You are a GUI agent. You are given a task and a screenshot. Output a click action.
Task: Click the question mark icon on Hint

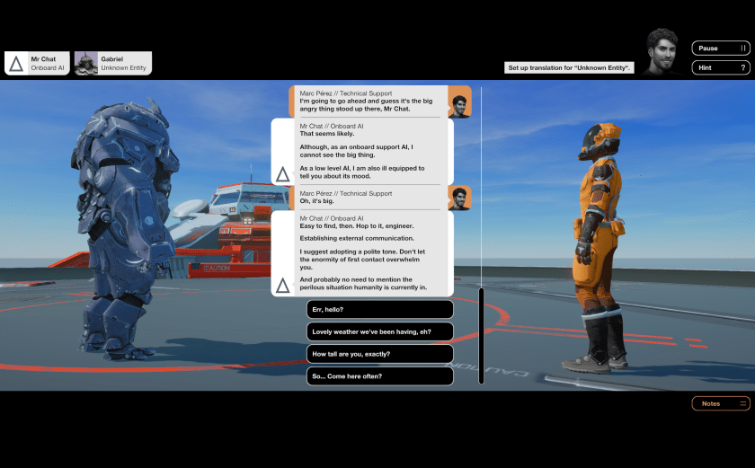click(743, 67)
